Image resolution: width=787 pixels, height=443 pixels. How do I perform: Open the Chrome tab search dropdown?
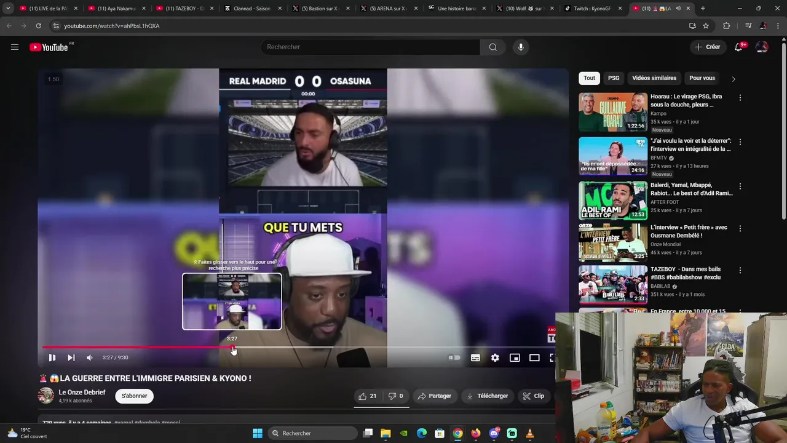[8, 9]
